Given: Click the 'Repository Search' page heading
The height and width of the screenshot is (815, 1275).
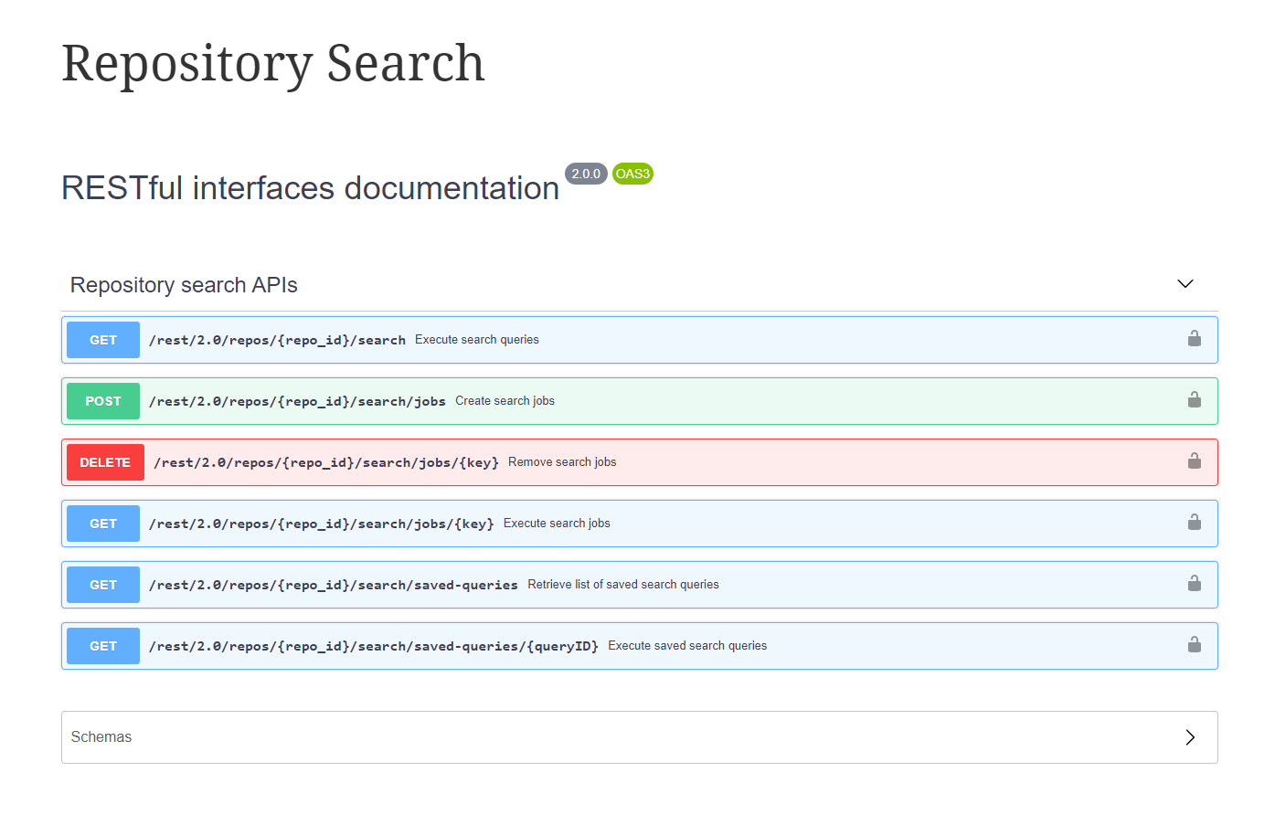Looking at the screenshot, I should pyautogui.click(x=273, y=64).
